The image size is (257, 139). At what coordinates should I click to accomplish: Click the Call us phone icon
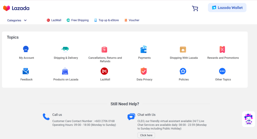point(46,117)
